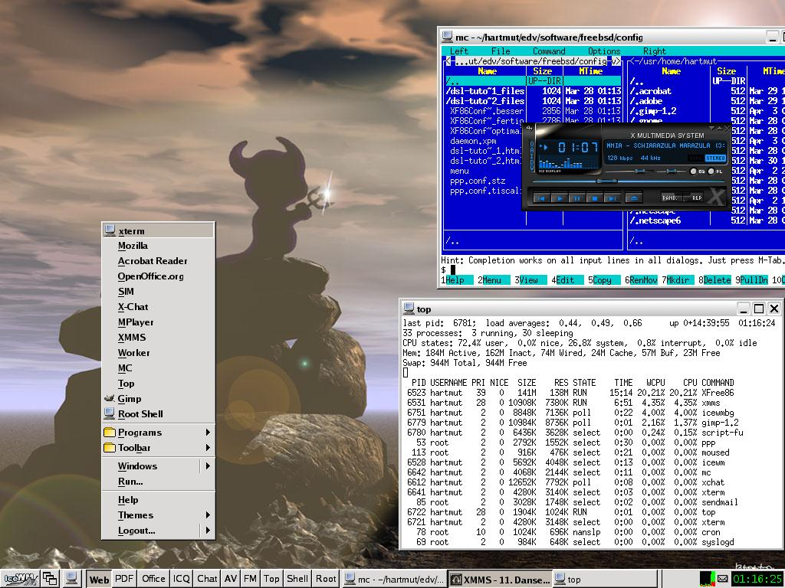
Task: Expand the Themes submenu
Action: click(158, 515)
